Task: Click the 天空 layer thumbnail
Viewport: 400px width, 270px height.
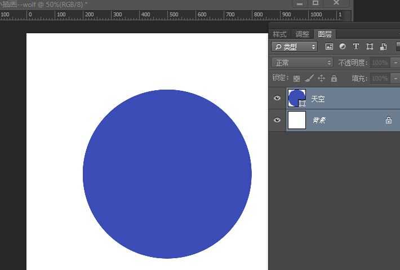Action: pos(295,98)
